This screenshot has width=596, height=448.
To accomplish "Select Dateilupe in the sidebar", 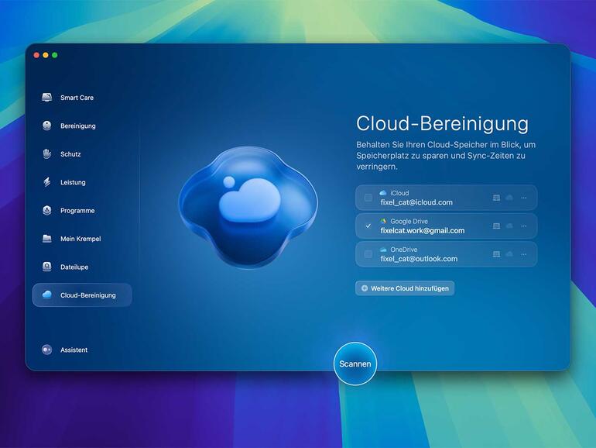I will tap(65, 267).
